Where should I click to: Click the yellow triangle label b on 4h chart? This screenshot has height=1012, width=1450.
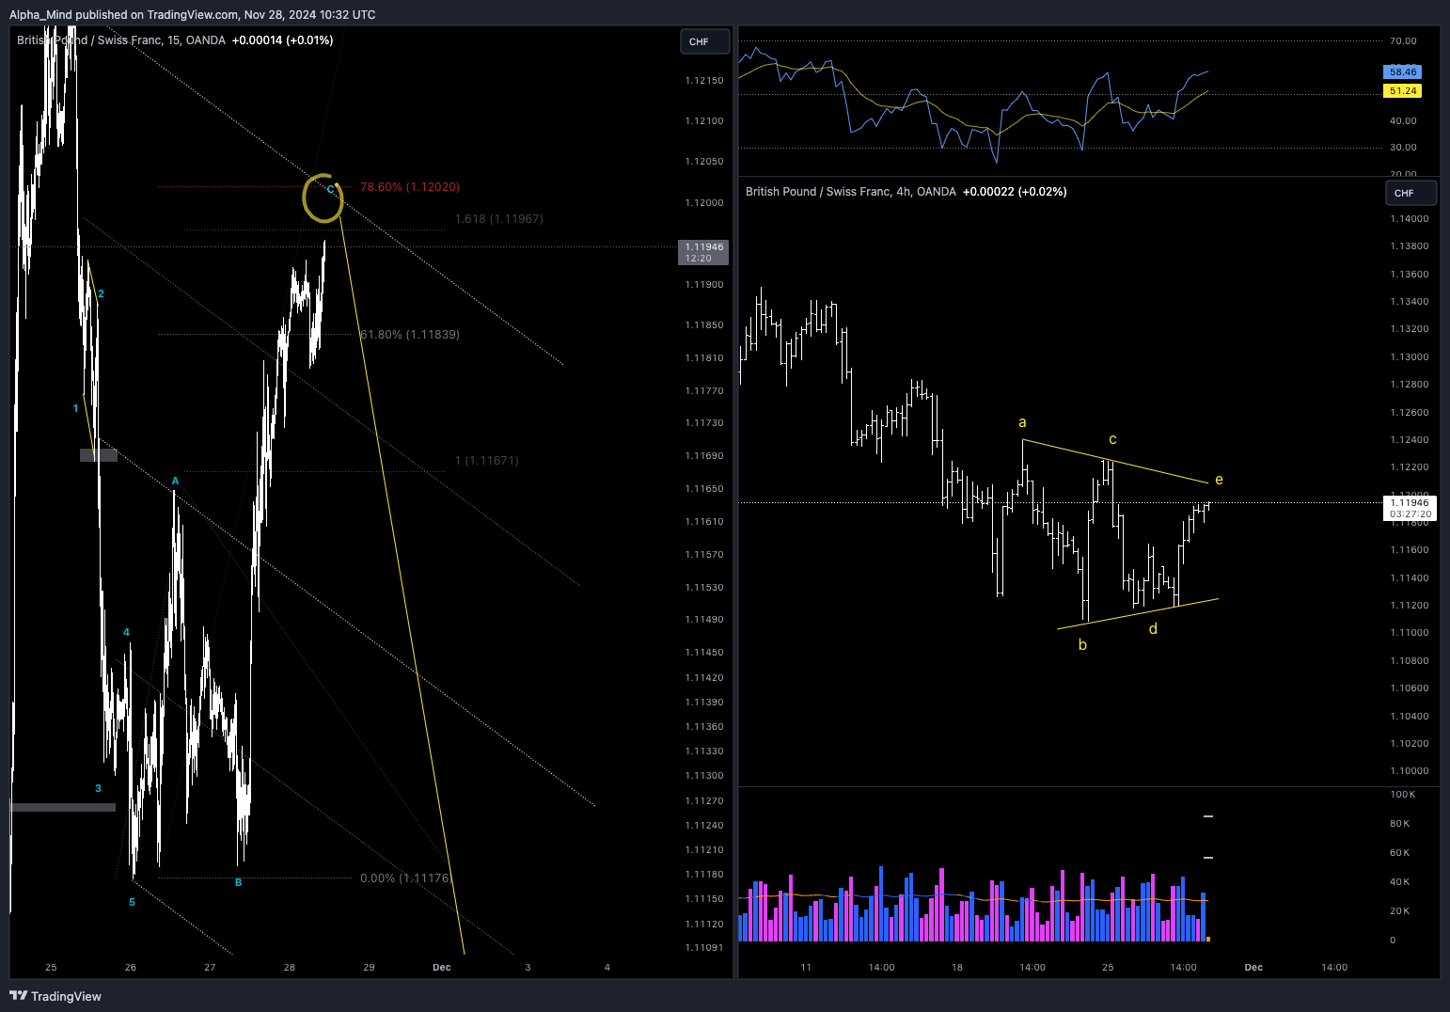point(1082,645)
